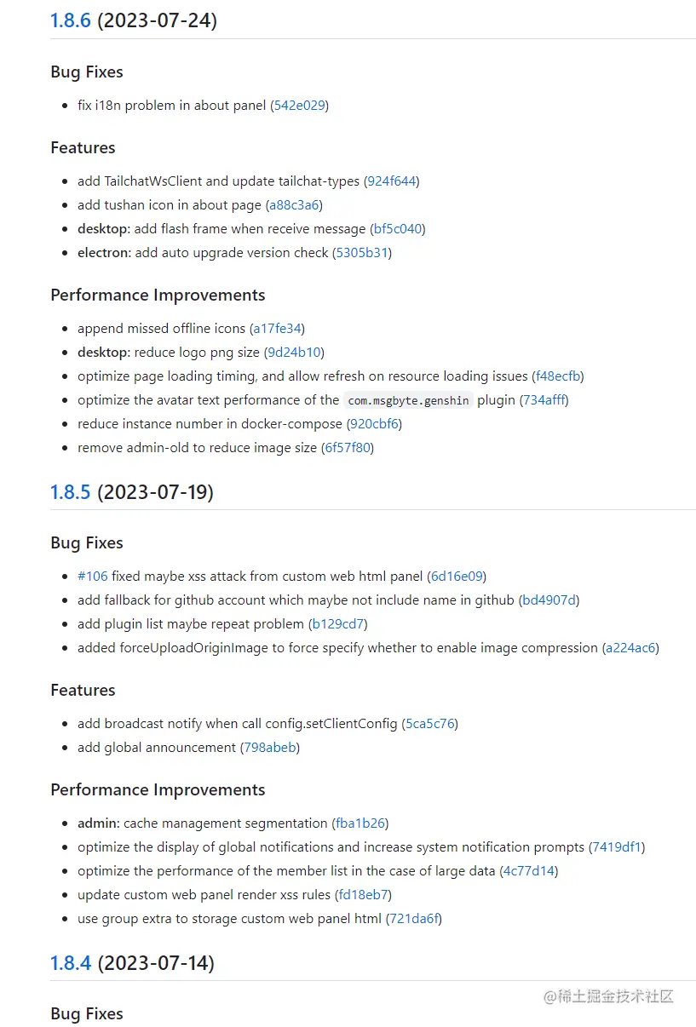Image resolution: width=696 pixels, height=1027 pixels.
Task: Open commit 9d24b10 link
Action: point(294,353)
